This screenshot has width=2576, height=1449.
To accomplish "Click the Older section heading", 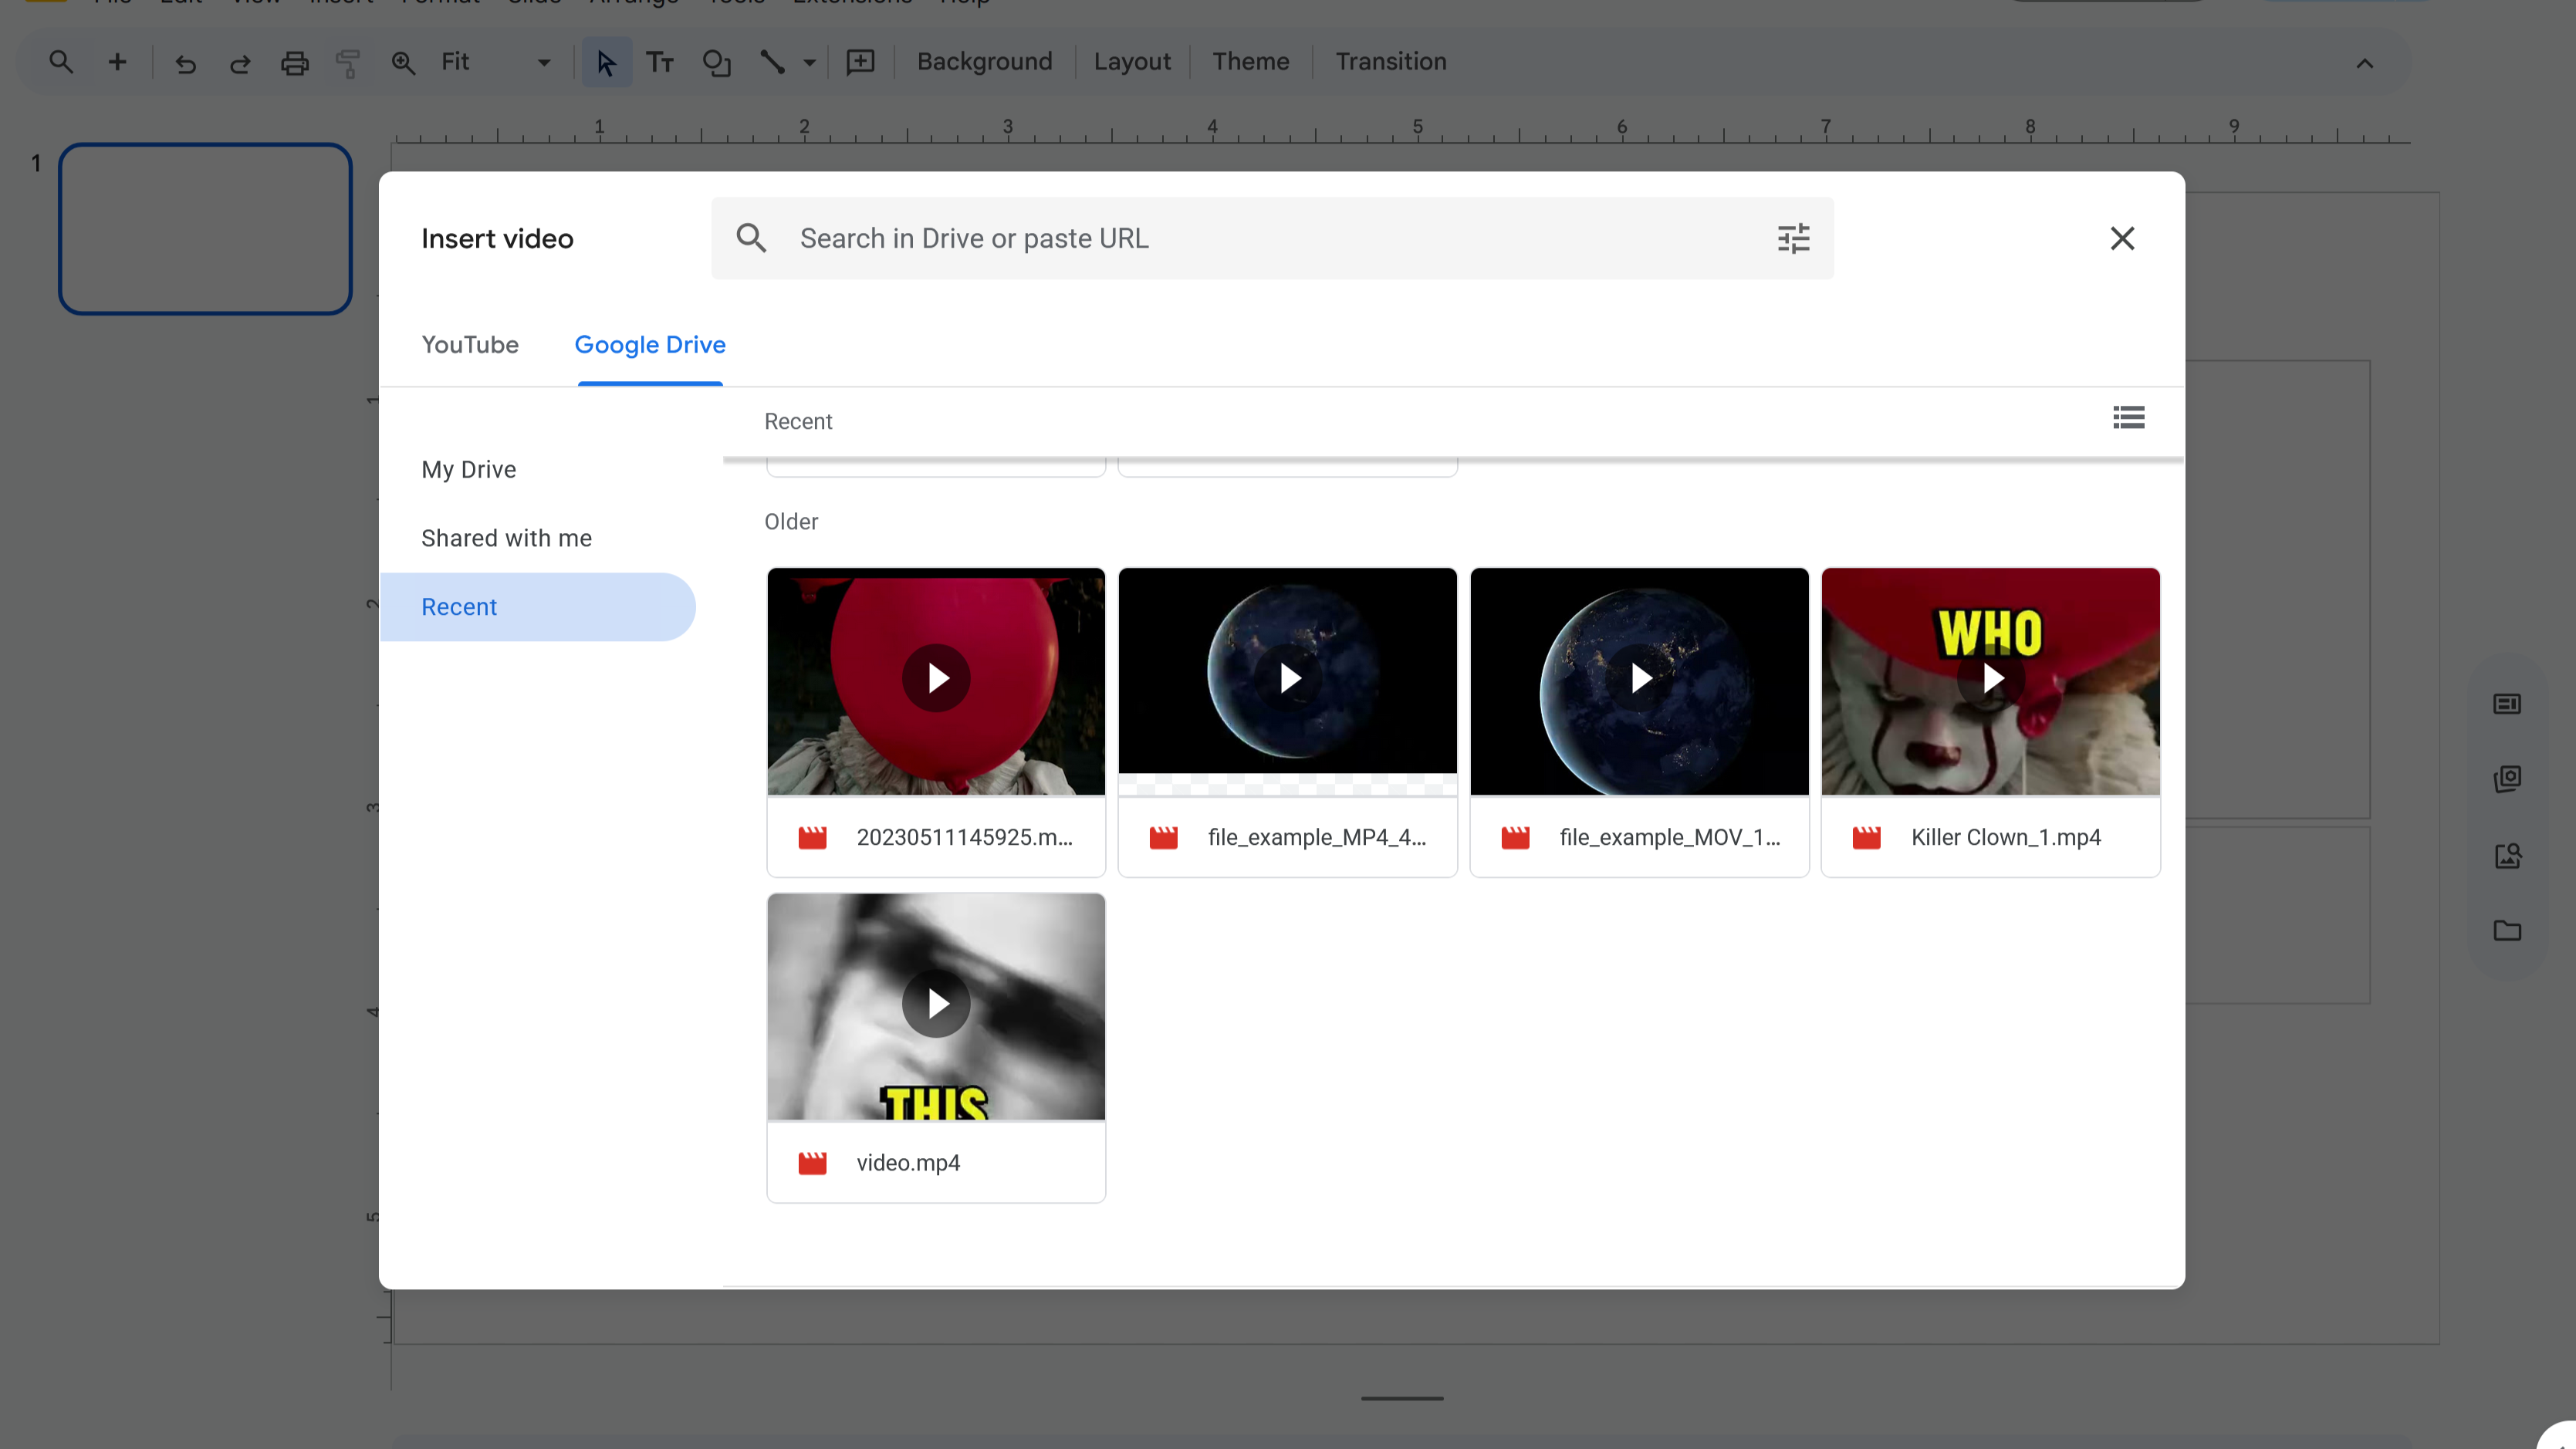I will click(791, 521).
